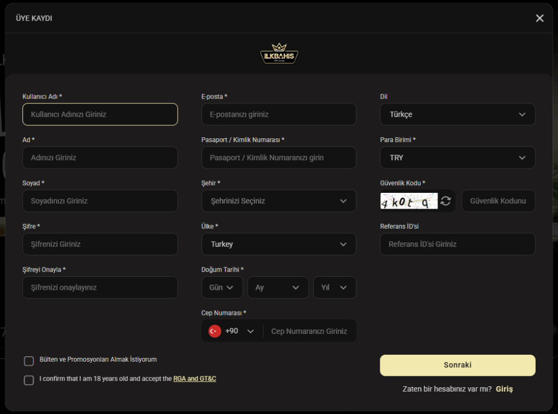This screenshot has width=558, height=414.
Task: Click the Doğum Tarihi label
Action: point(222,270)
